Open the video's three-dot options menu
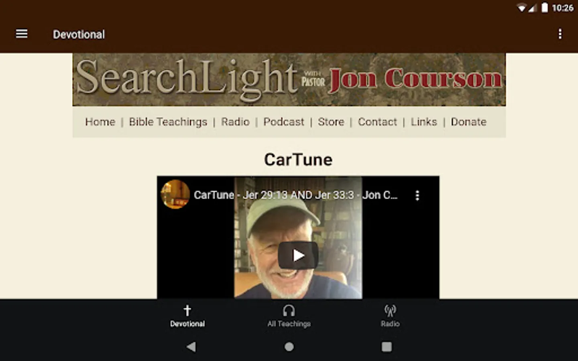Image resolution: width=578 pixels, height=361 pixels. [417, 195]
